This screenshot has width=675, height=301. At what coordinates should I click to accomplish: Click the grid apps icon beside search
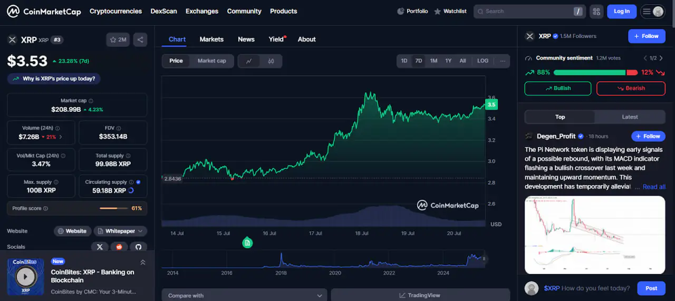pos(596,12)
